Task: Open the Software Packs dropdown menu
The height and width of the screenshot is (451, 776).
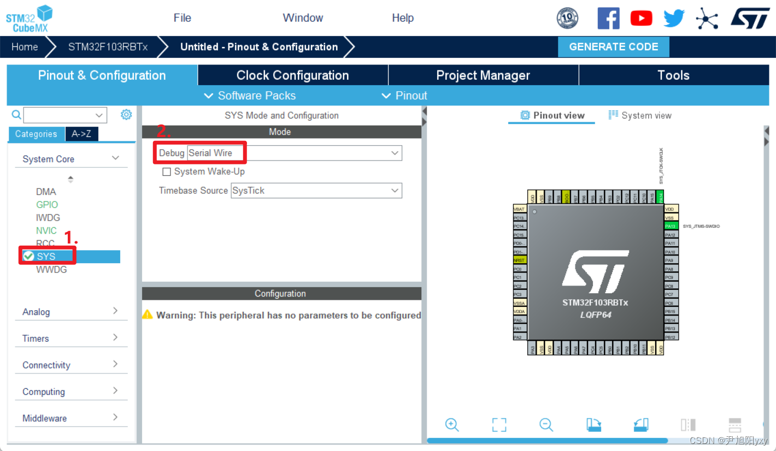Action: [x=250, y=96]
